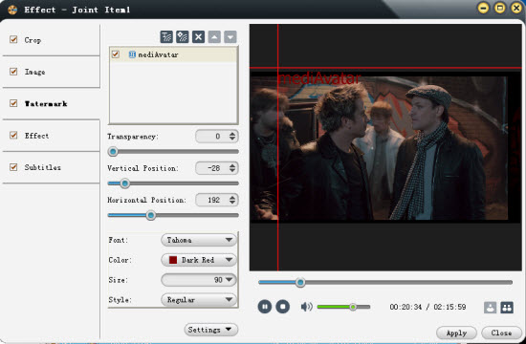526x344 pixels.
Task: Disable the Subtitles checkbox
Action: [13, 167]
